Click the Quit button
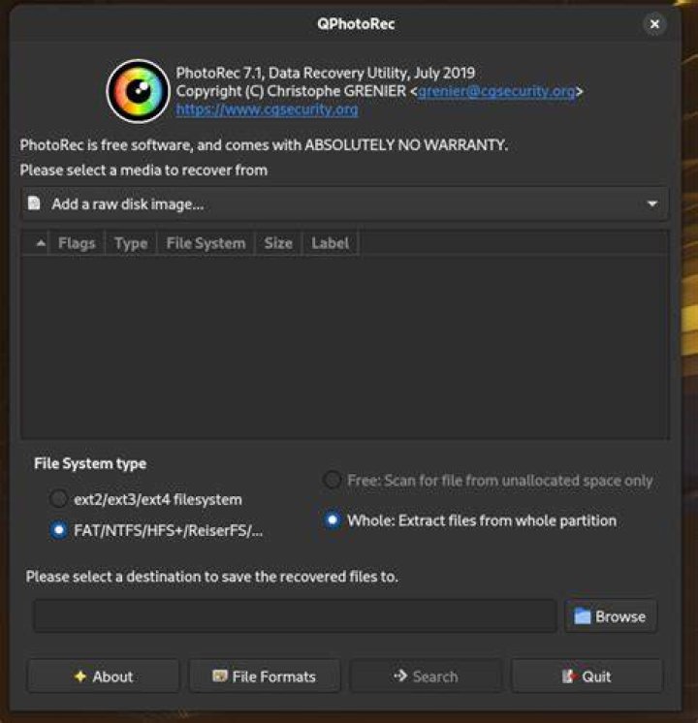698x723 pixels. (587, 676)
